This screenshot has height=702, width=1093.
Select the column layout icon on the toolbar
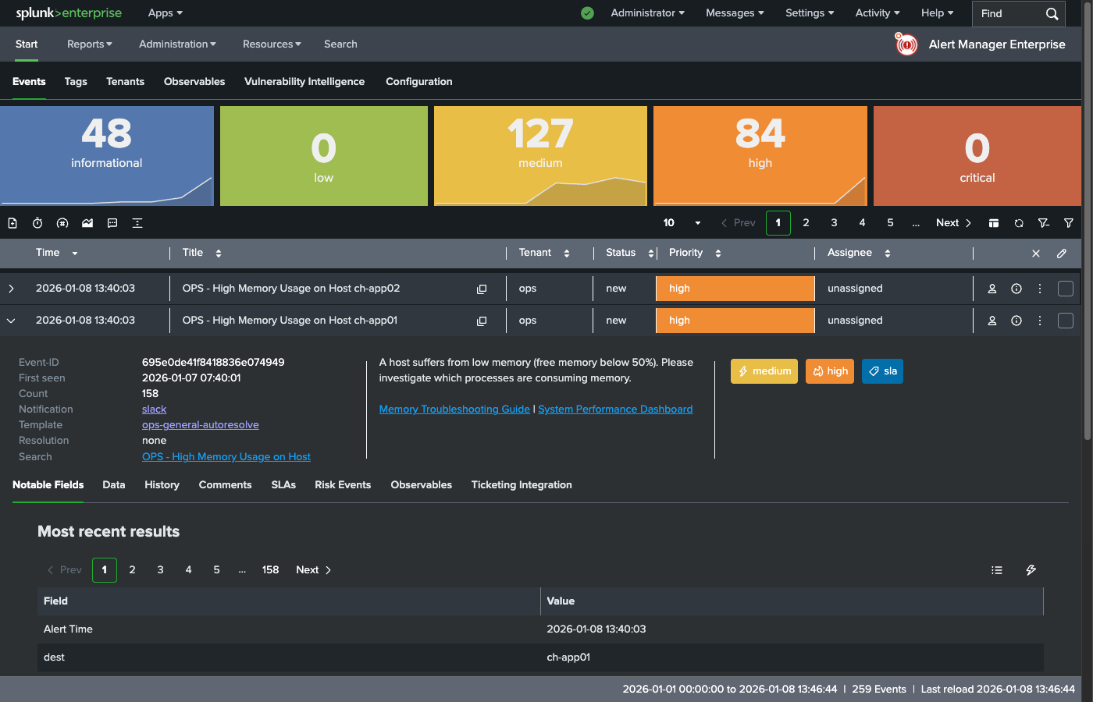(x=993, y=223)
